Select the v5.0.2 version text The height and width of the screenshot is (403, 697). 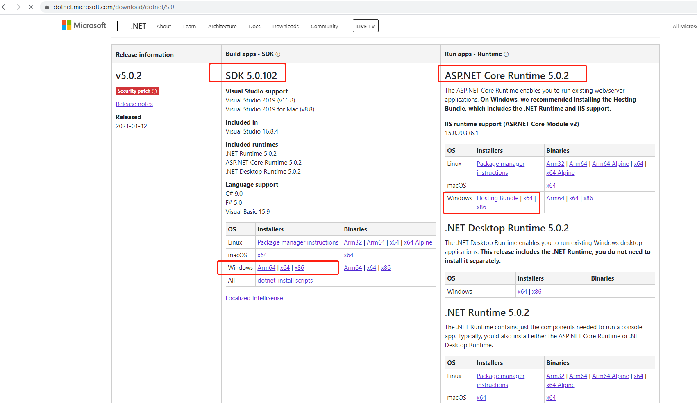click(129, 76)
